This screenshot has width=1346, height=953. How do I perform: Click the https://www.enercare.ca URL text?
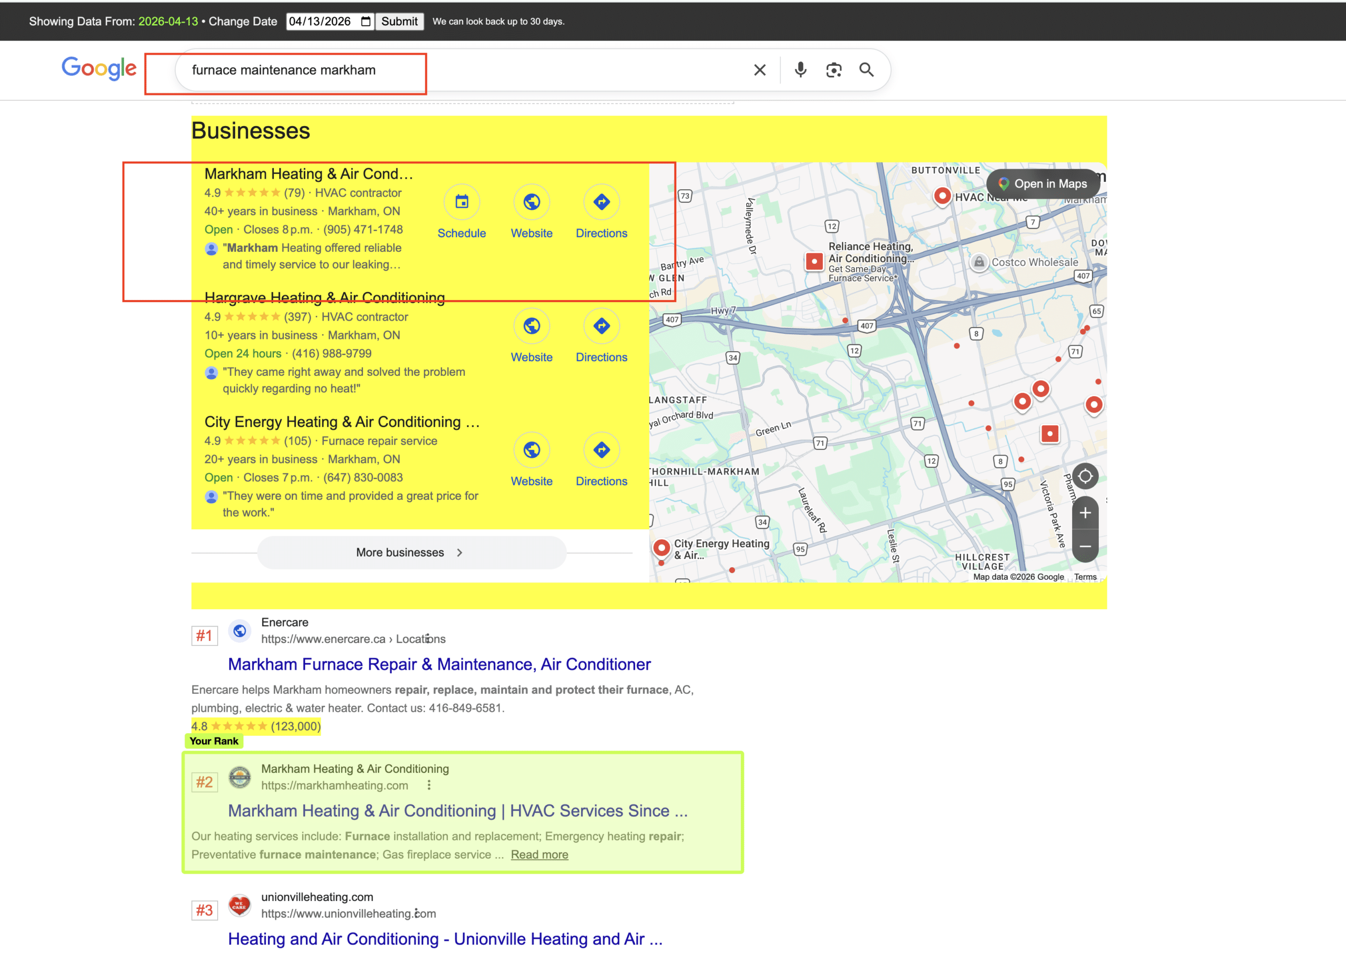(323, 639)
